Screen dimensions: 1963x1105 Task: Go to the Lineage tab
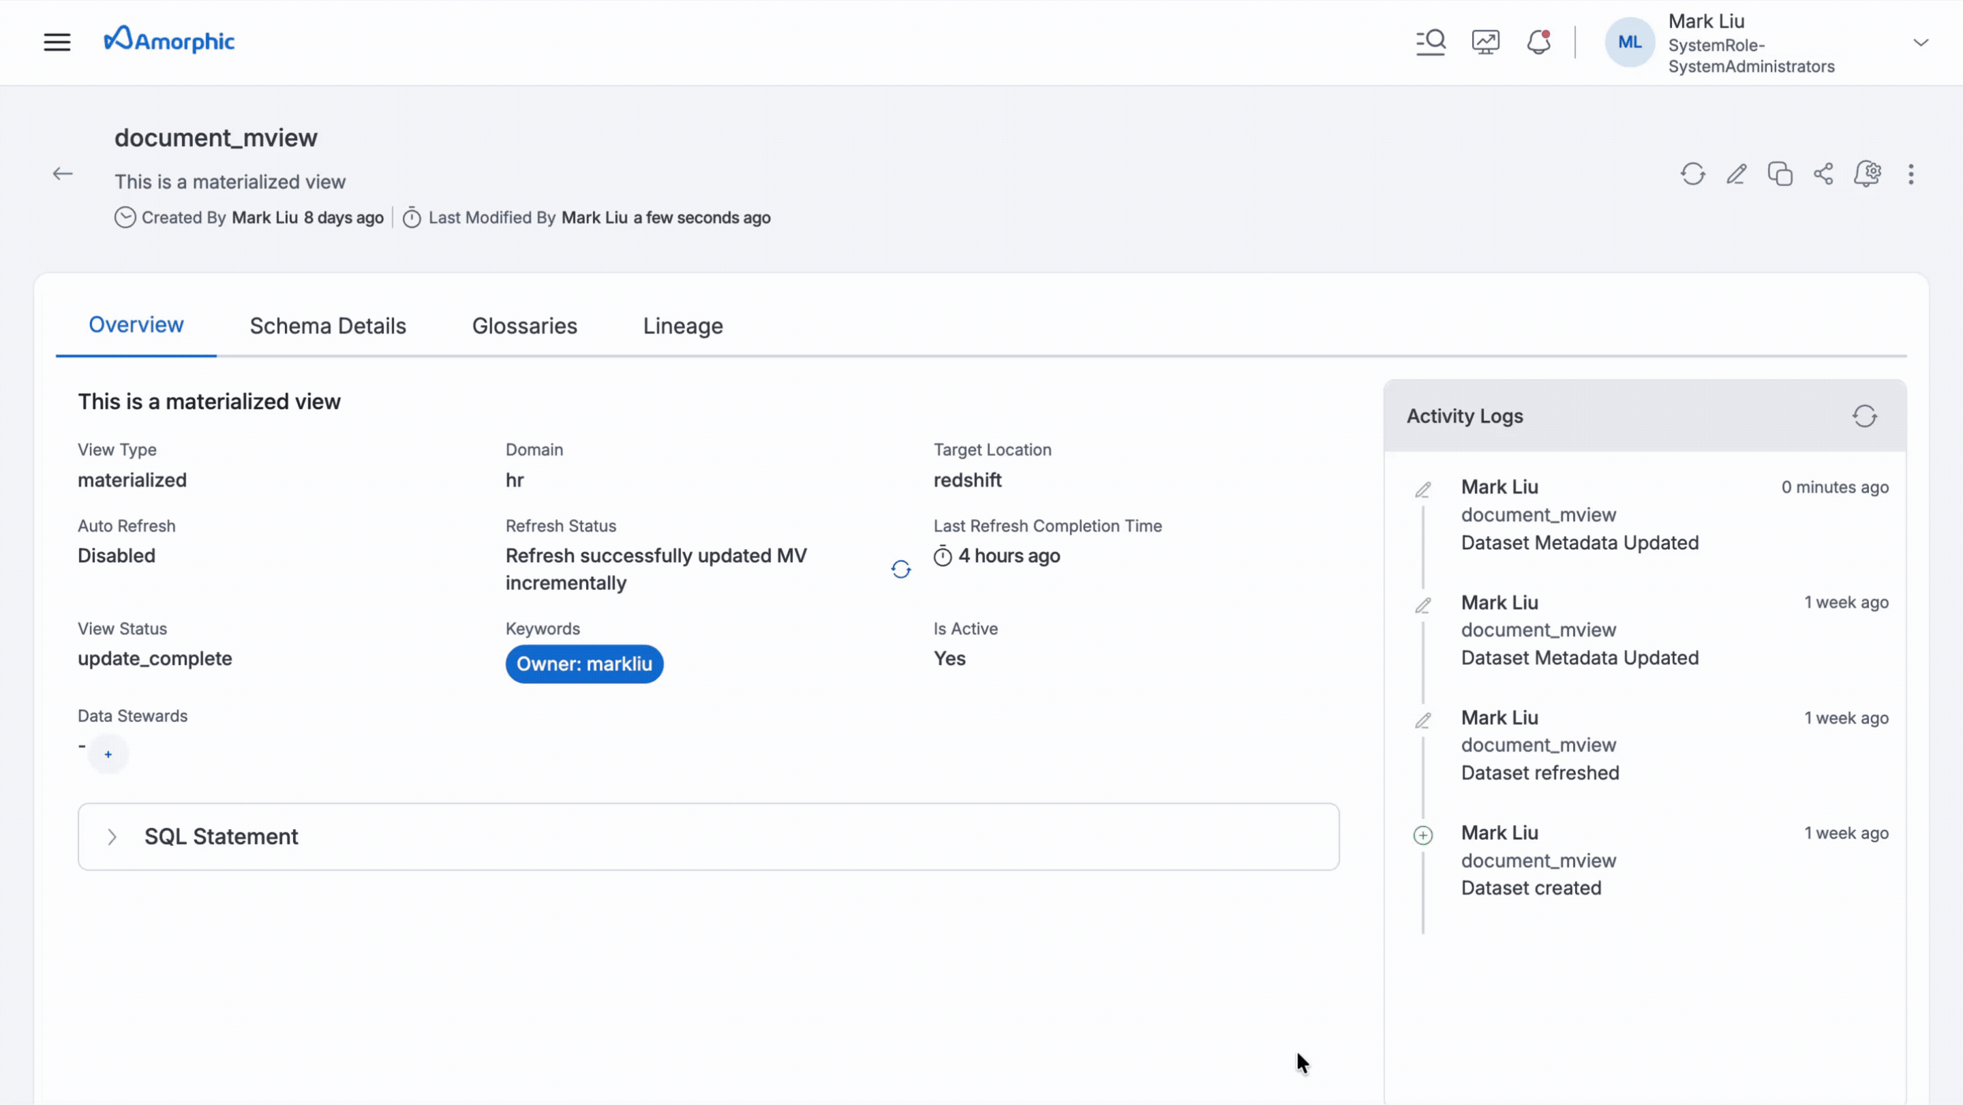(x=683, y=326)
